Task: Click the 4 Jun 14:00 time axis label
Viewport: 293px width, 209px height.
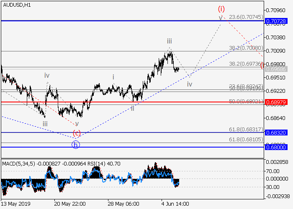Action: pos(175,204)
